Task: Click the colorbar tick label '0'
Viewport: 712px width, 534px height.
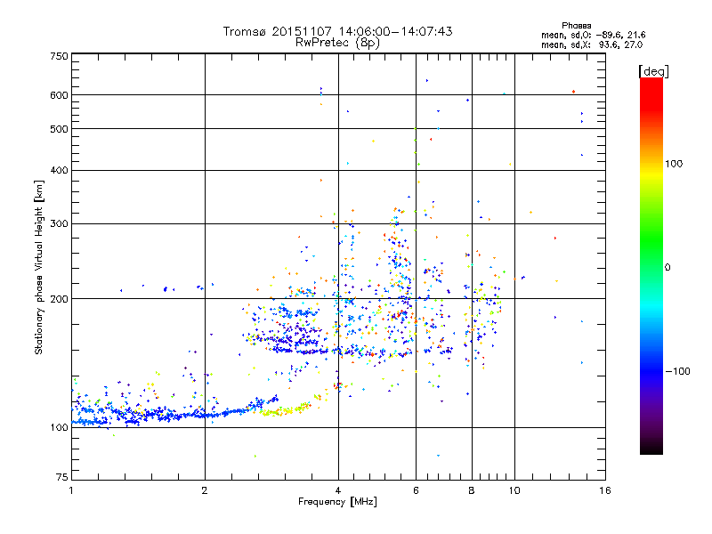Action: pos(667,268)
